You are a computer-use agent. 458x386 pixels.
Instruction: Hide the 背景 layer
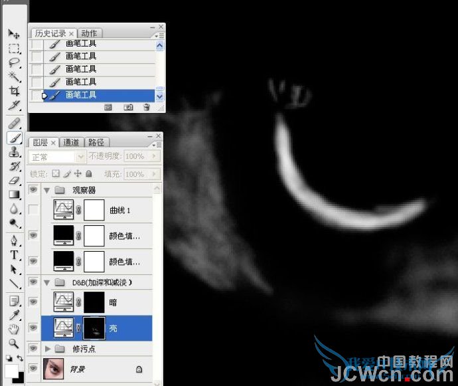[33, 369]
